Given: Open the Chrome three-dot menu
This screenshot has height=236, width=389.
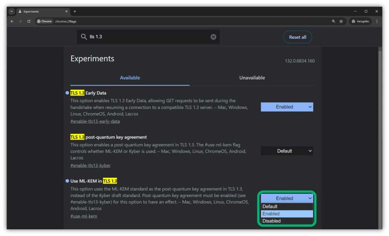Looking at the screenshot, I should tap(377, 21).
